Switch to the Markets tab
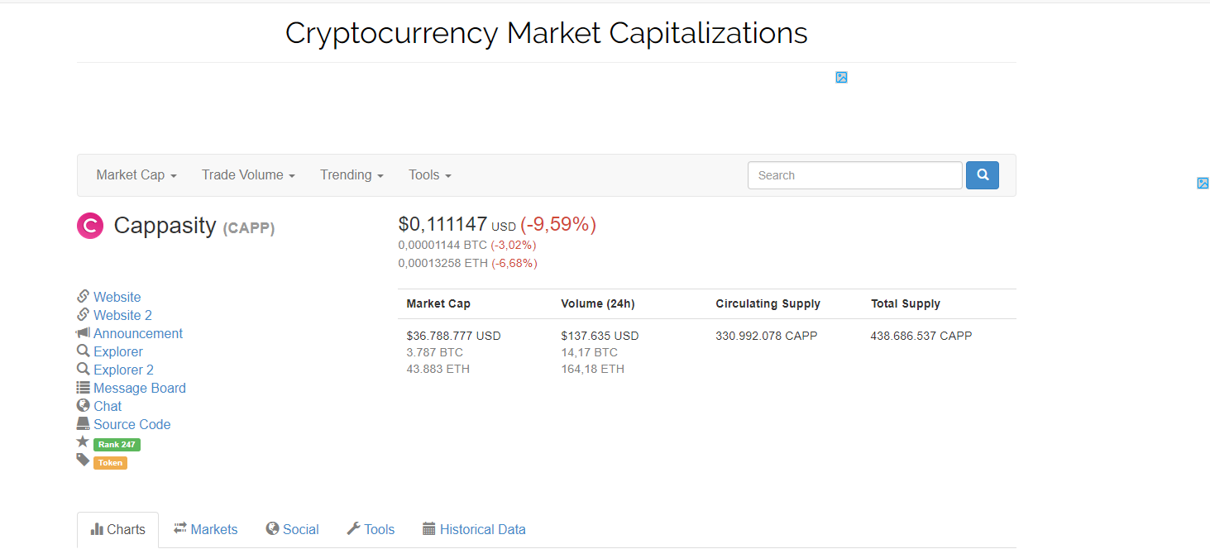The height and width of the screenshot is (549, 1210). coord(206,530)
